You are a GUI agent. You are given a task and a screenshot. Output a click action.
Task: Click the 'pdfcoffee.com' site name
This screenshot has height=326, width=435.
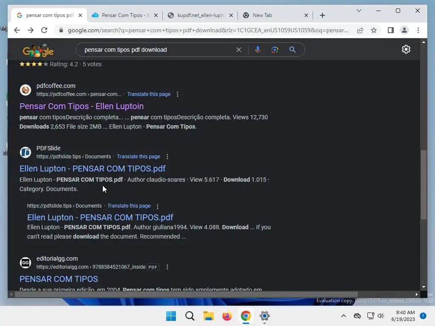[x=56, y=86]
